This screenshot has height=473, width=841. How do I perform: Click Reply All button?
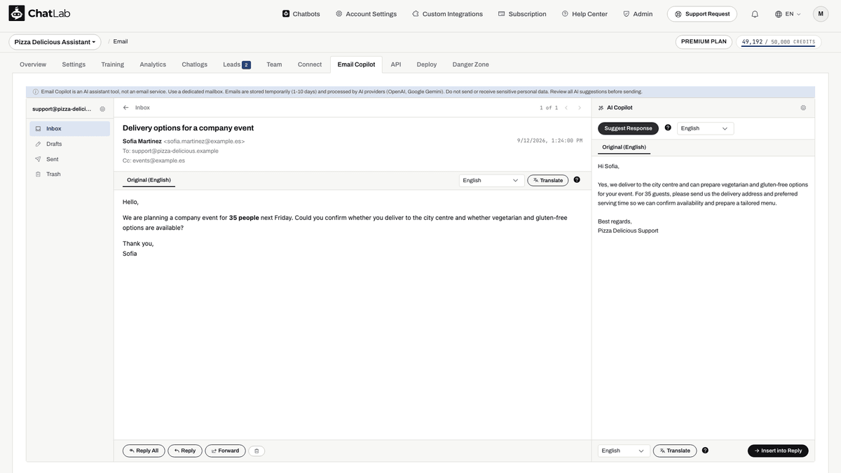click(x=144, y=451)
